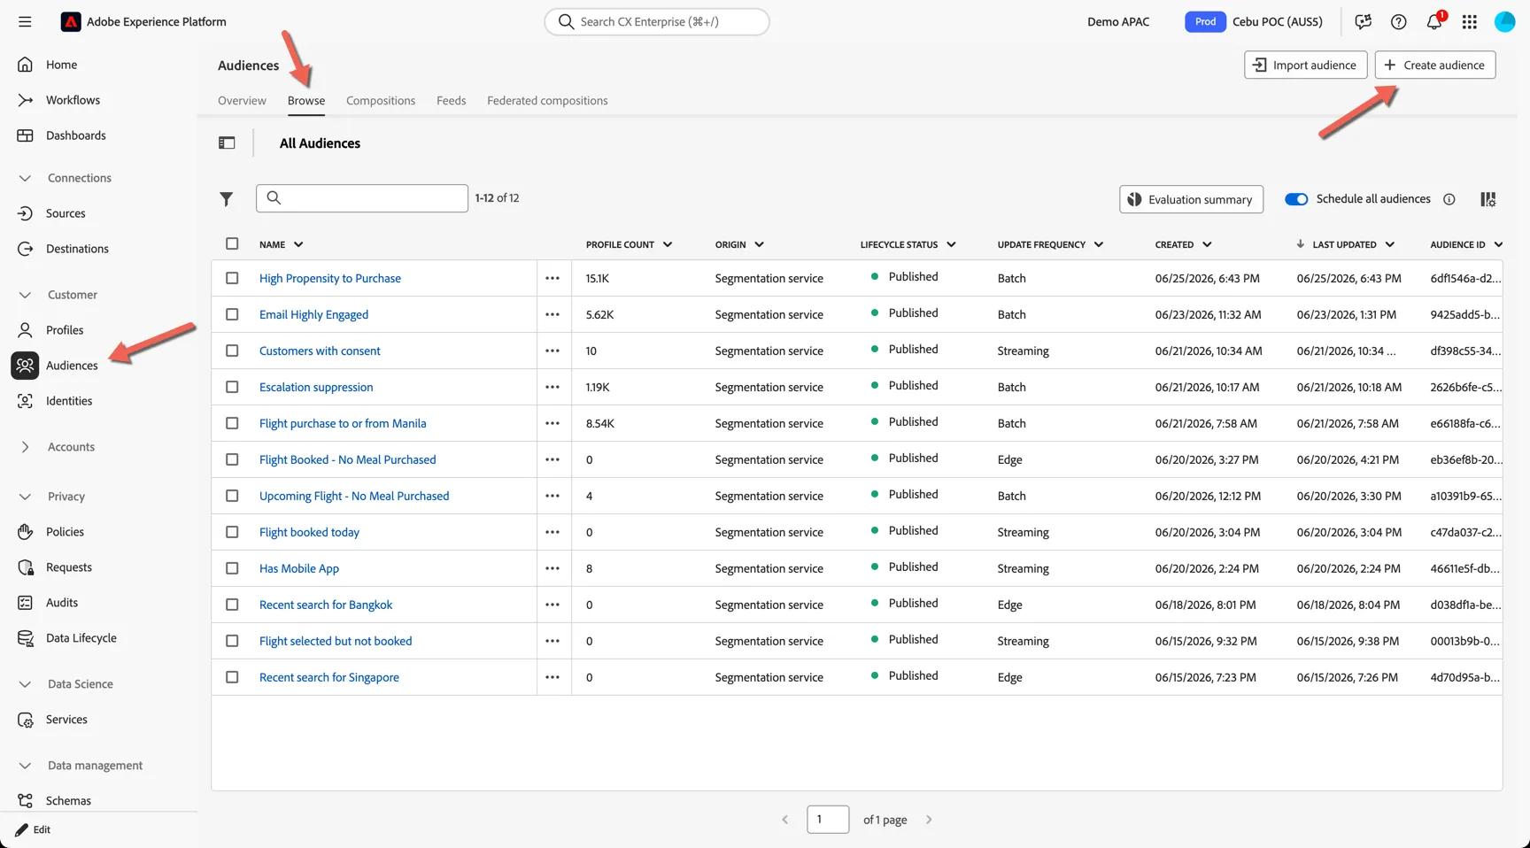Switch to the Feeds tab
This screenshot has height=848, width=1530.
(x=452, y=101)
